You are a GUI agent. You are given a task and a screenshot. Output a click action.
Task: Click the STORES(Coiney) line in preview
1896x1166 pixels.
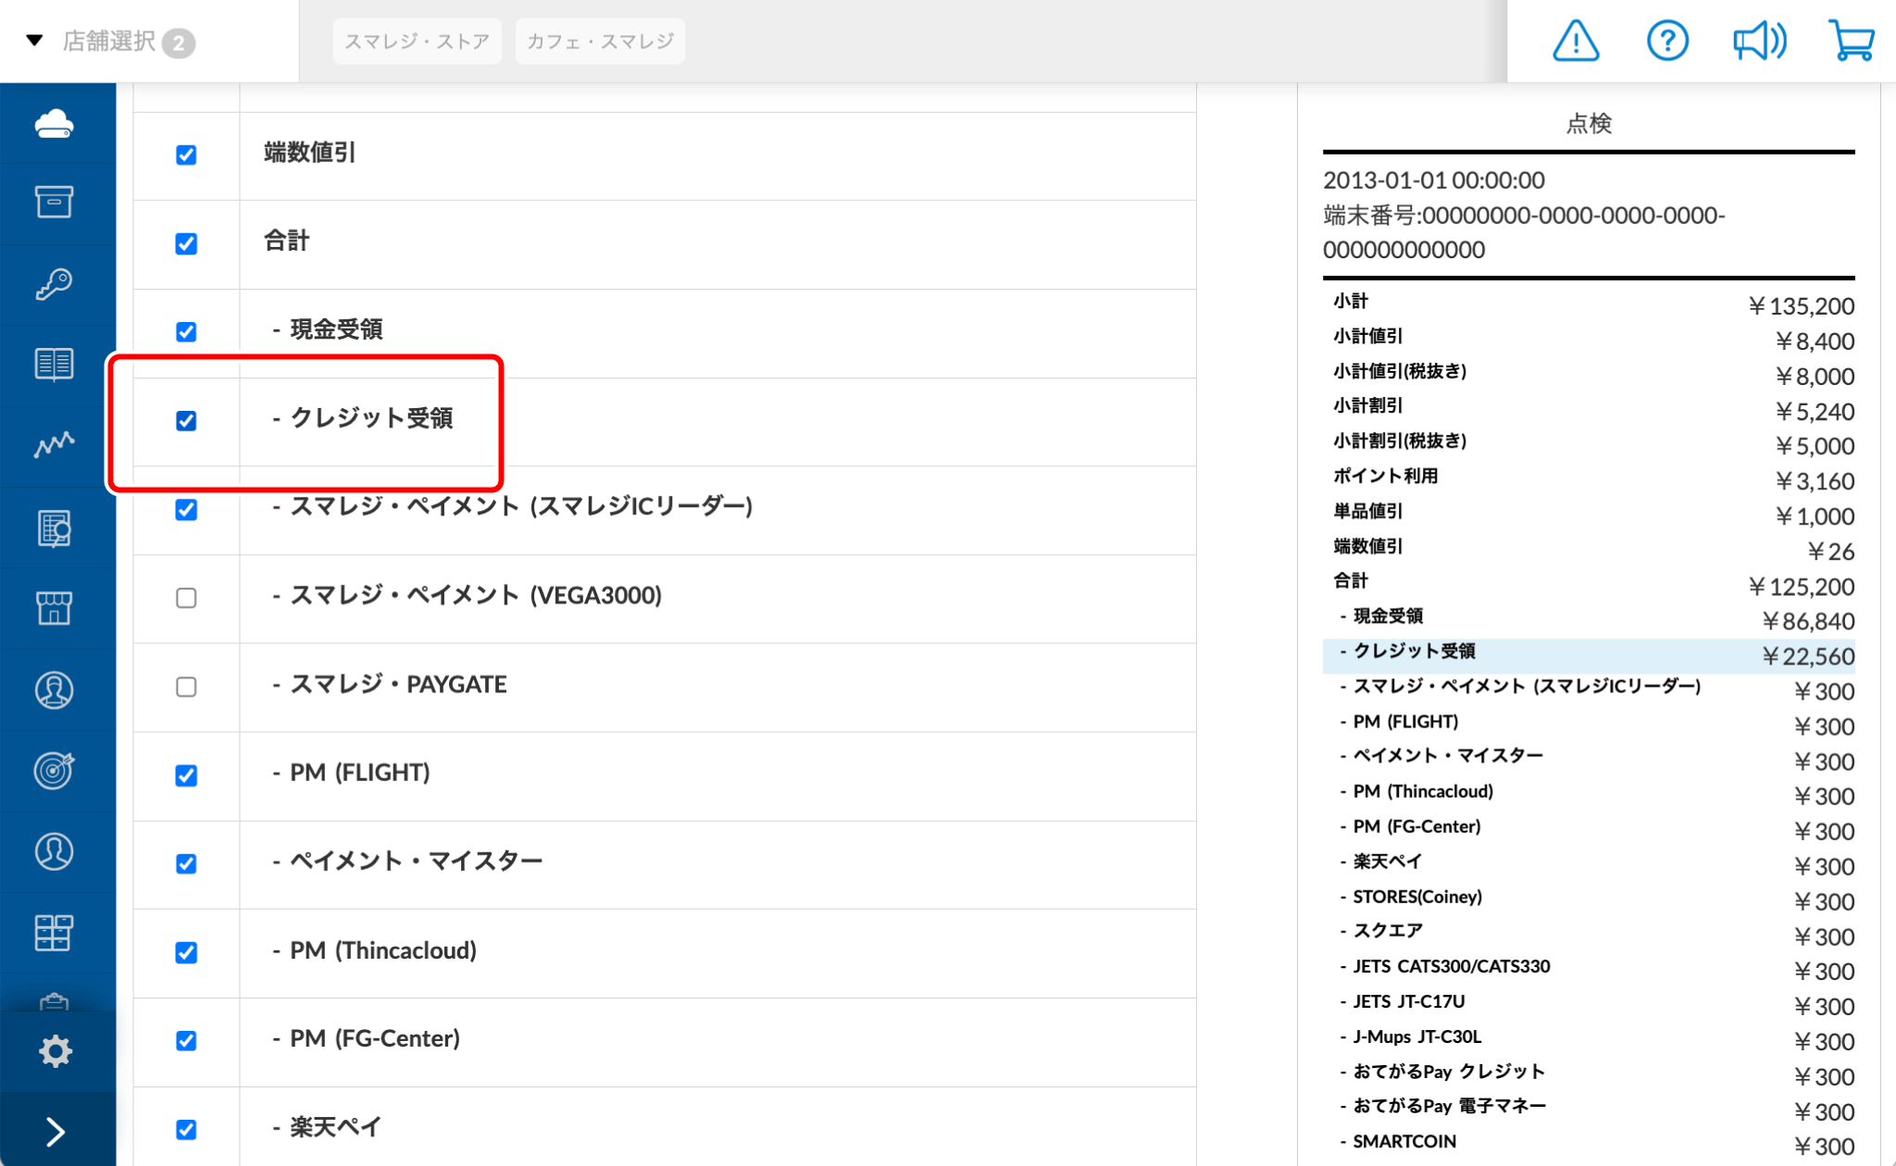[x=1589, y=899]
